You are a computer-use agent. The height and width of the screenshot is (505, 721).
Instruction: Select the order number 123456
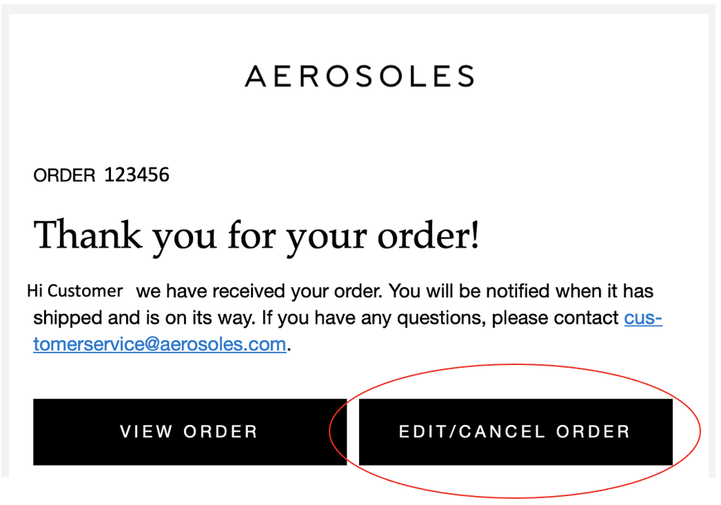point(136,175)
